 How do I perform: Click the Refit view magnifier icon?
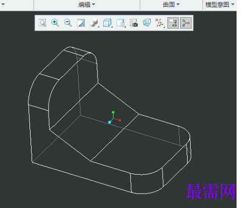point(42,23)
